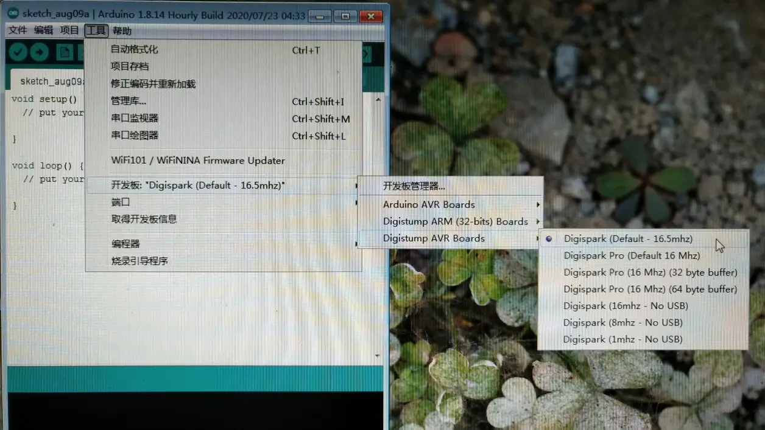Select Digispark (Default - 16.5mhz) board
This screenshot has height=430, width=765.
tap(643, 239)
